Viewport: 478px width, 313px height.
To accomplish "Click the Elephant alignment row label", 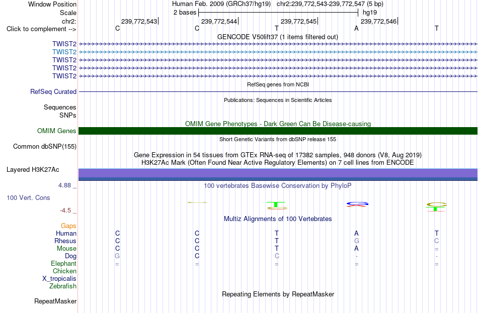I will [64, 263].
